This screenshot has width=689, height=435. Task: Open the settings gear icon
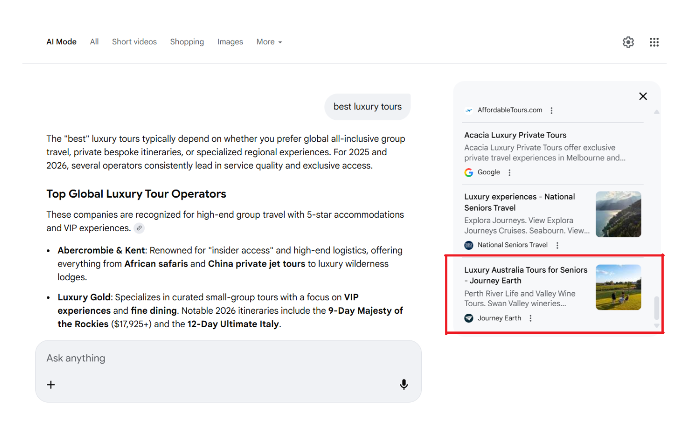coord(628,42)
